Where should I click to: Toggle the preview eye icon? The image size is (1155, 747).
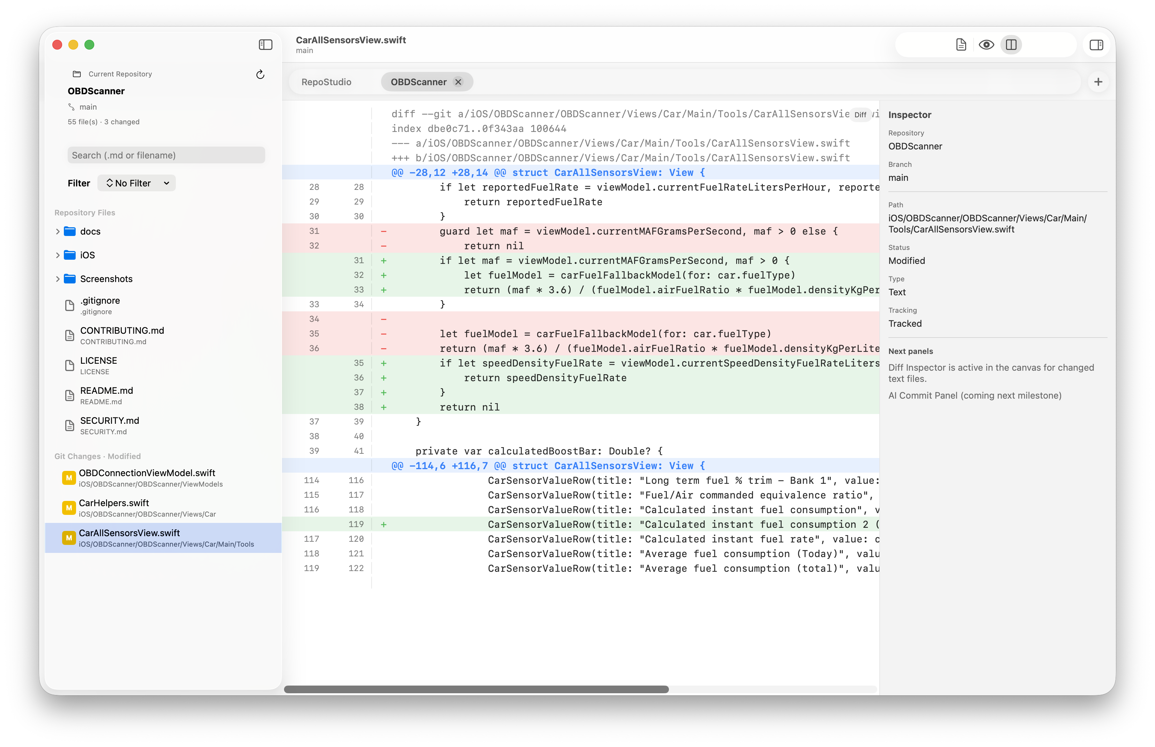click(986, 45)
